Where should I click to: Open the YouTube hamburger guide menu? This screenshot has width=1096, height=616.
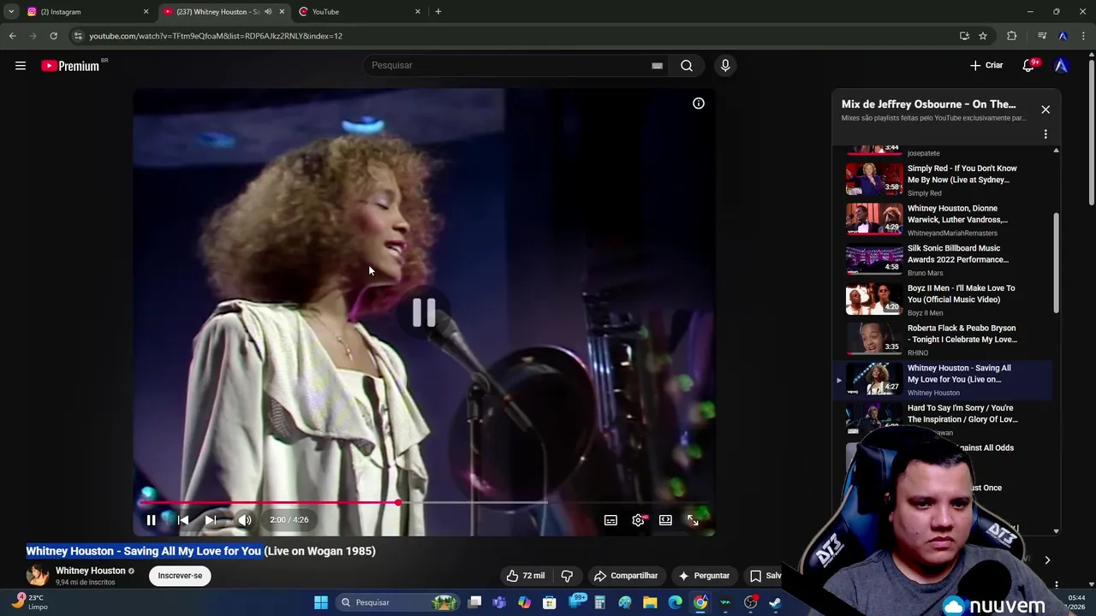point(21,66)
